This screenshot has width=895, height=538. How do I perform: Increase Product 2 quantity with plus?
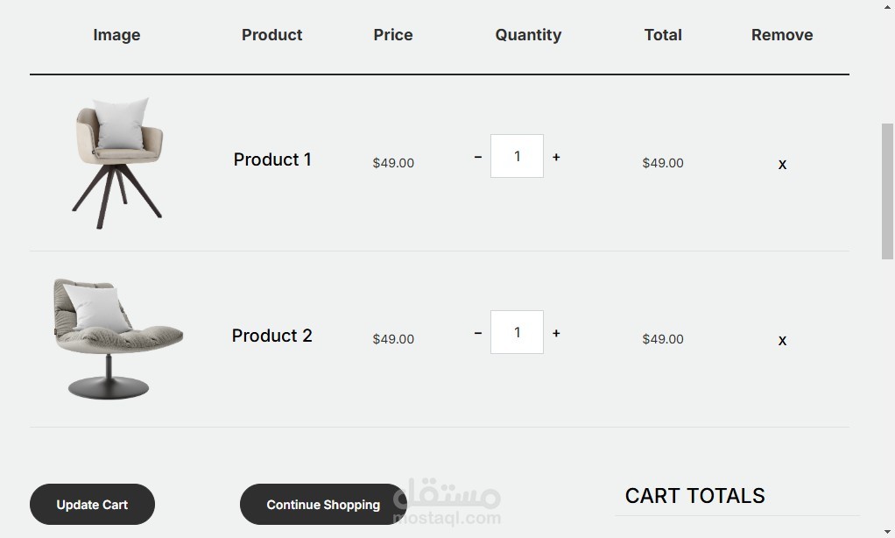coord(556,333)
